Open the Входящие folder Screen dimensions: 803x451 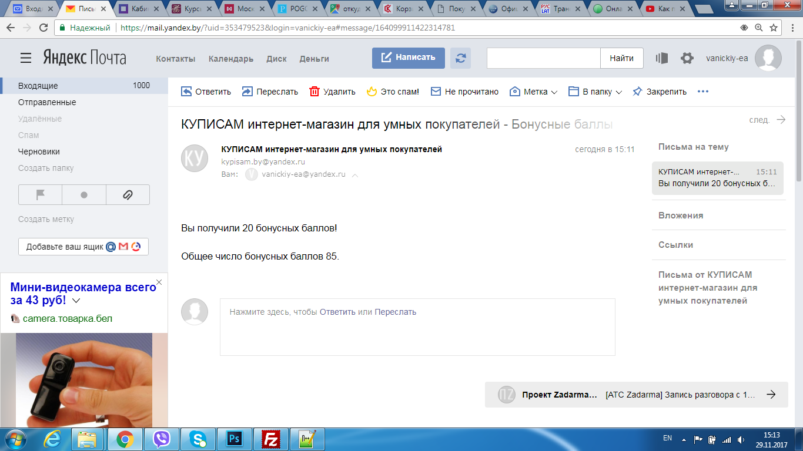click(x=84, y=86)
